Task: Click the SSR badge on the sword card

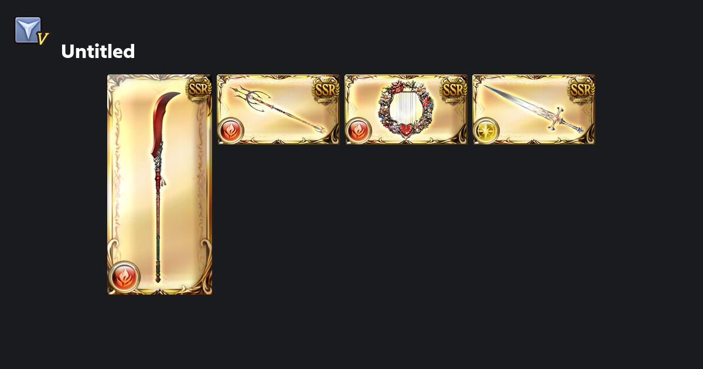Action: click(582, 89)
